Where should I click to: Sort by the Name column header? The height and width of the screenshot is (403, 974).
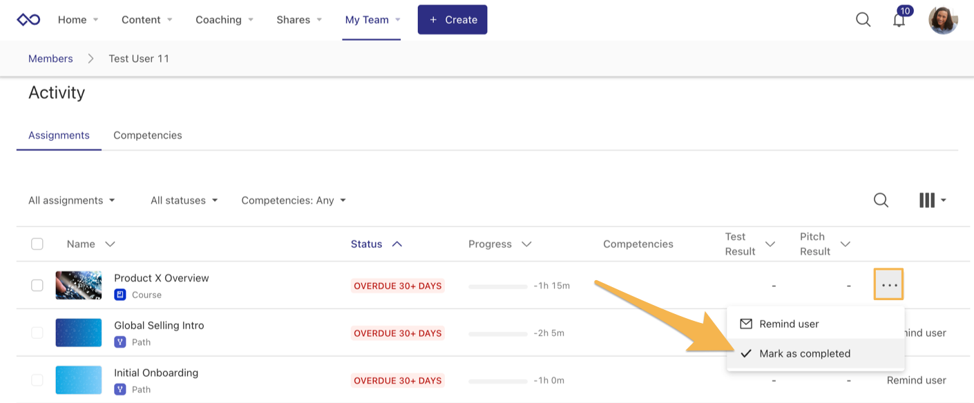(90, 244)
